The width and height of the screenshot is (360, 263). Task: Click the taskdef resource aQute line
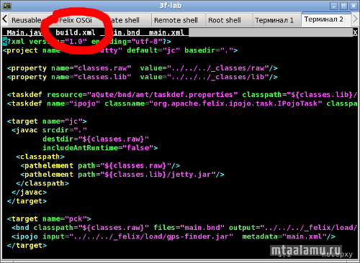click(182, 95)
